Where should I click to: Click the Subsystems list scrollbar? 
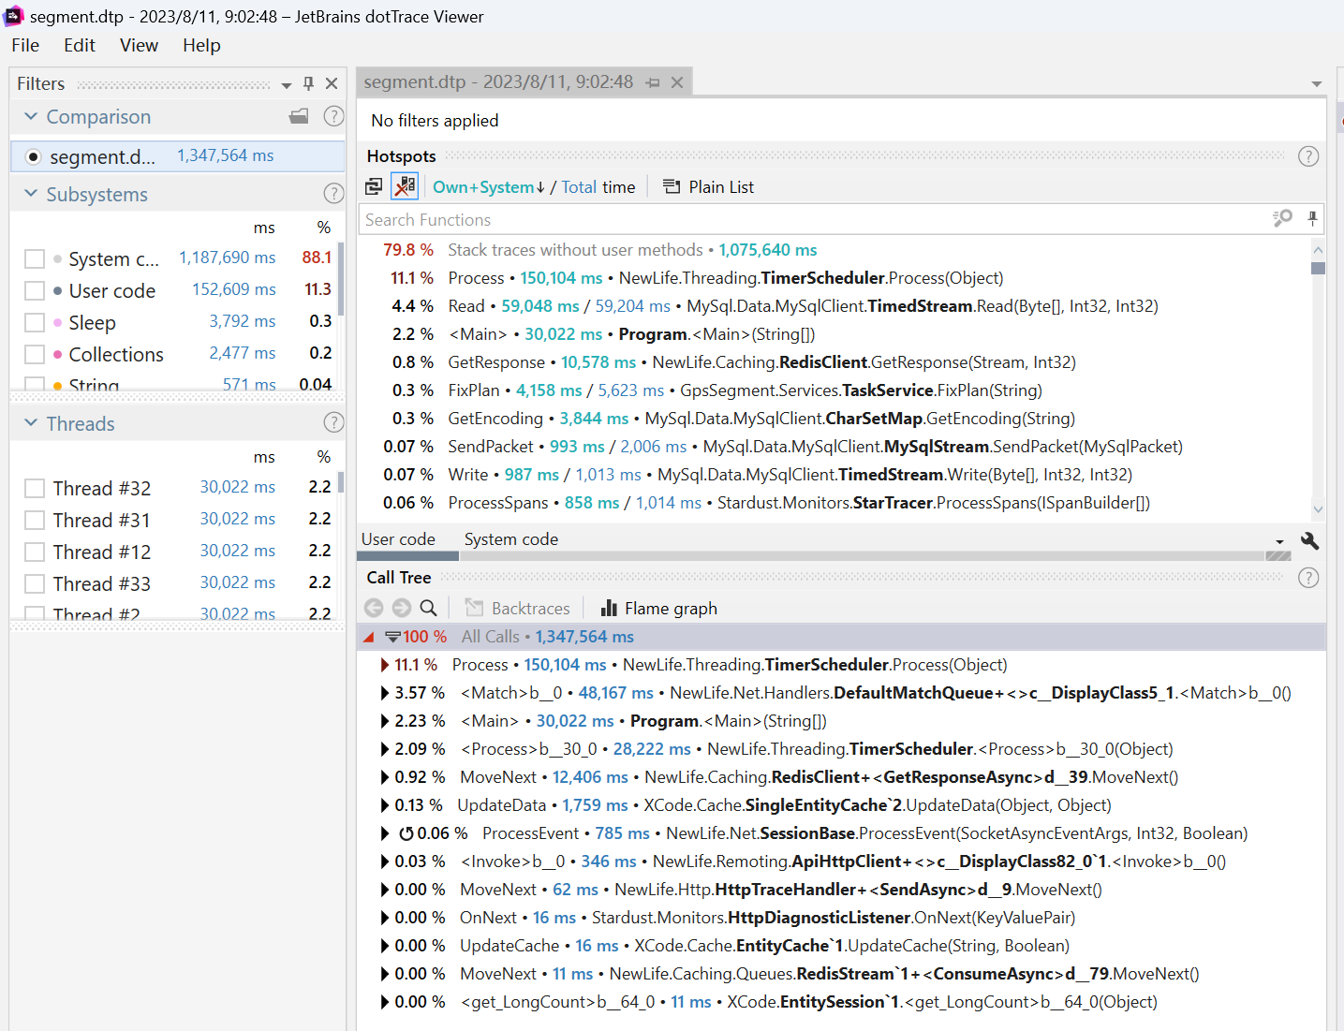(x=341, y=278)
